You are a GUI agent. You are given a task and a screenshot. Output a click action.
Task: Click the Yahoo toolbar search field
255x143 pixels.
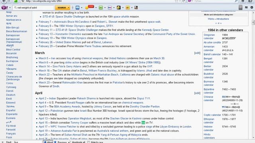click(33, 8)
